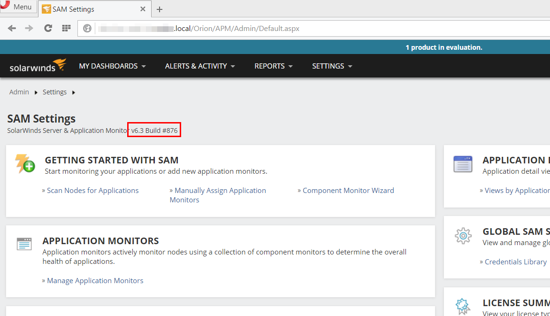Click the Application details view icon
The image size is (550, 316).
tap(463, 164)
